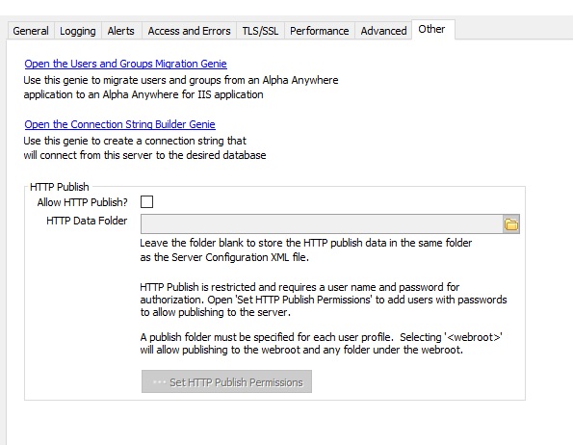Browse for the HTTP Data Folder using the folder icon
Screen dimensions: 573x445
coord(511,224)
